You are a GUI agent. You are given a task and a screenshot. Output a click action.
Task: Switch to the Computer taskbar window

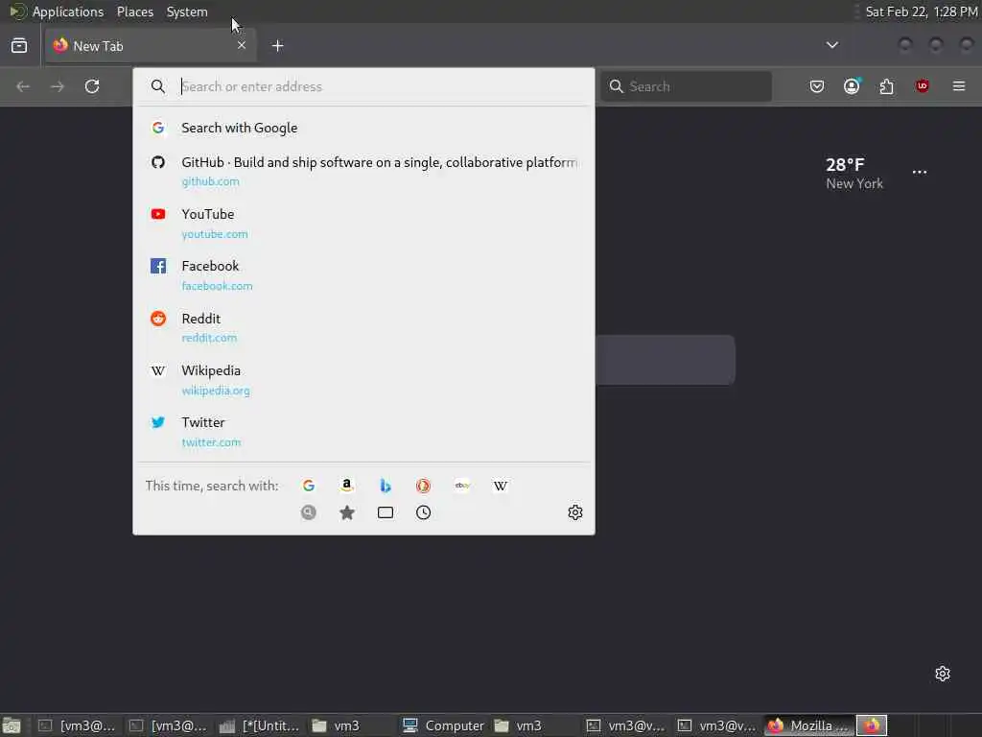[443, 725]
